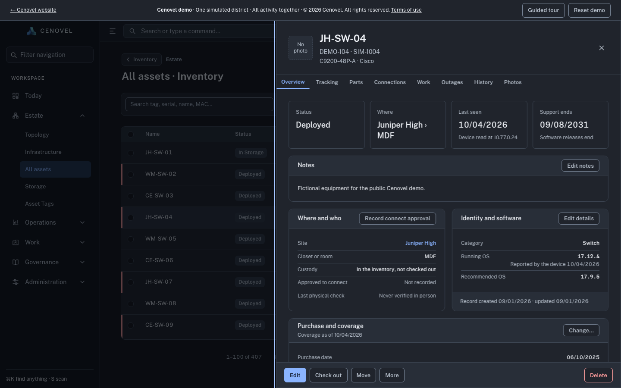Expand the Governance navigation section

coord(82,262)
